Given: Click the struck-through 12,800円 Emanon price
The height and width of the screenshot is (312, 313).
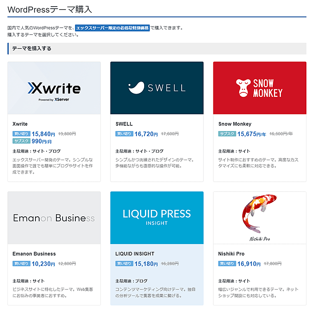Looking at the screenshot, I should pyautogui.click(x=67, y=264).
